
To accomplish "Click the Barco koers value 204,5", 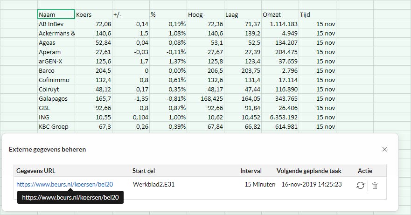I will 93,70.
